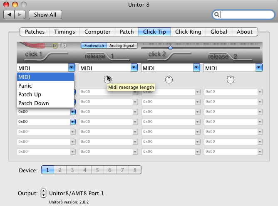Open the About tab
The image size is (278, 206).
tap(245, 32)
